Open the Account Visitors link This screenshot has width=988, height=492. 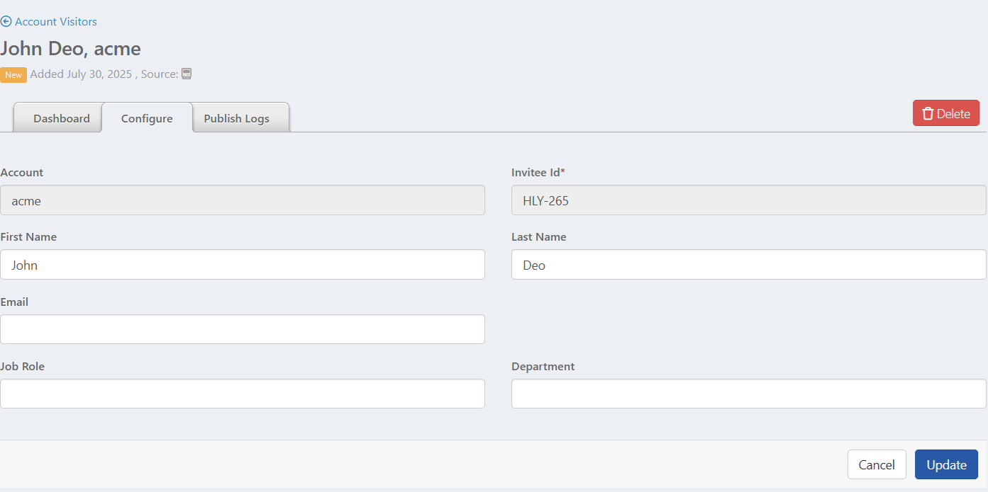pos(56,22)
